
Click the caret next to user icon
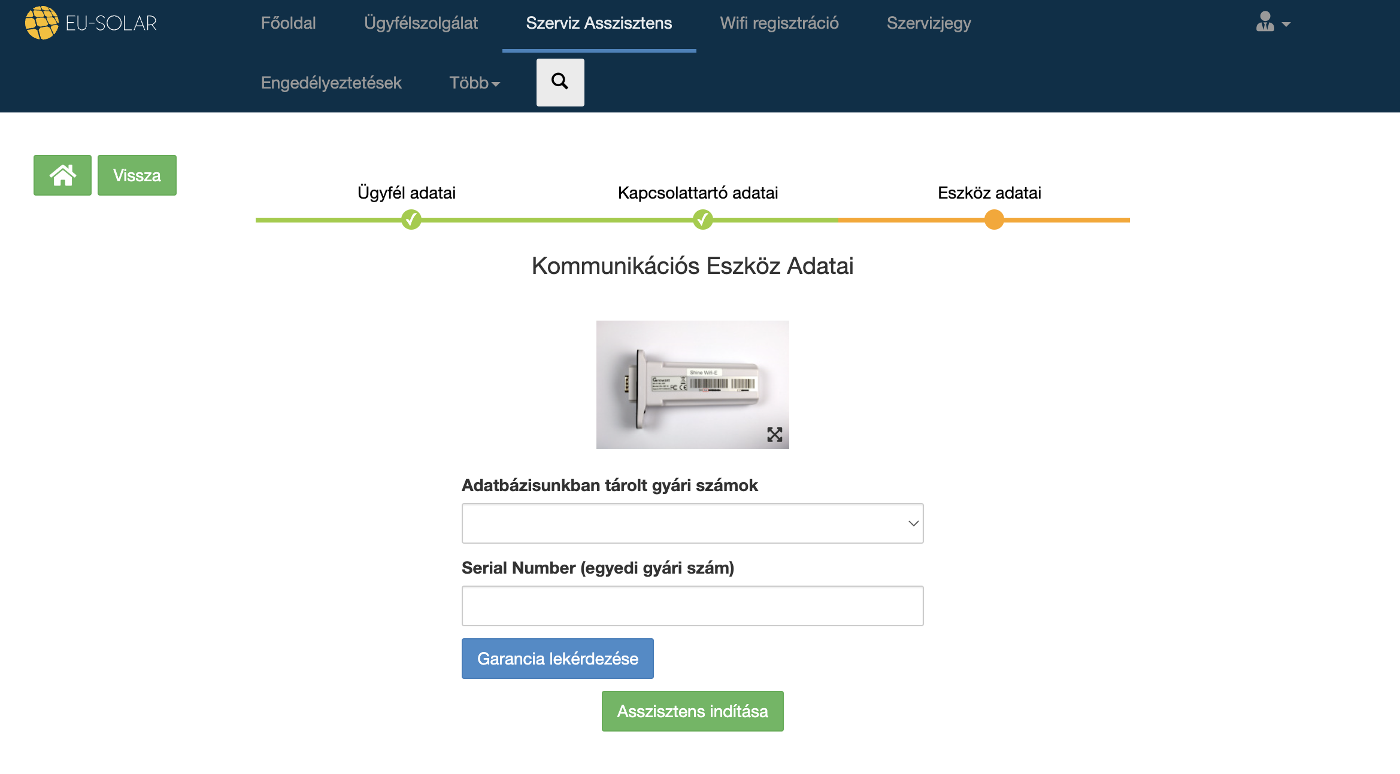tap(1286, 25)
